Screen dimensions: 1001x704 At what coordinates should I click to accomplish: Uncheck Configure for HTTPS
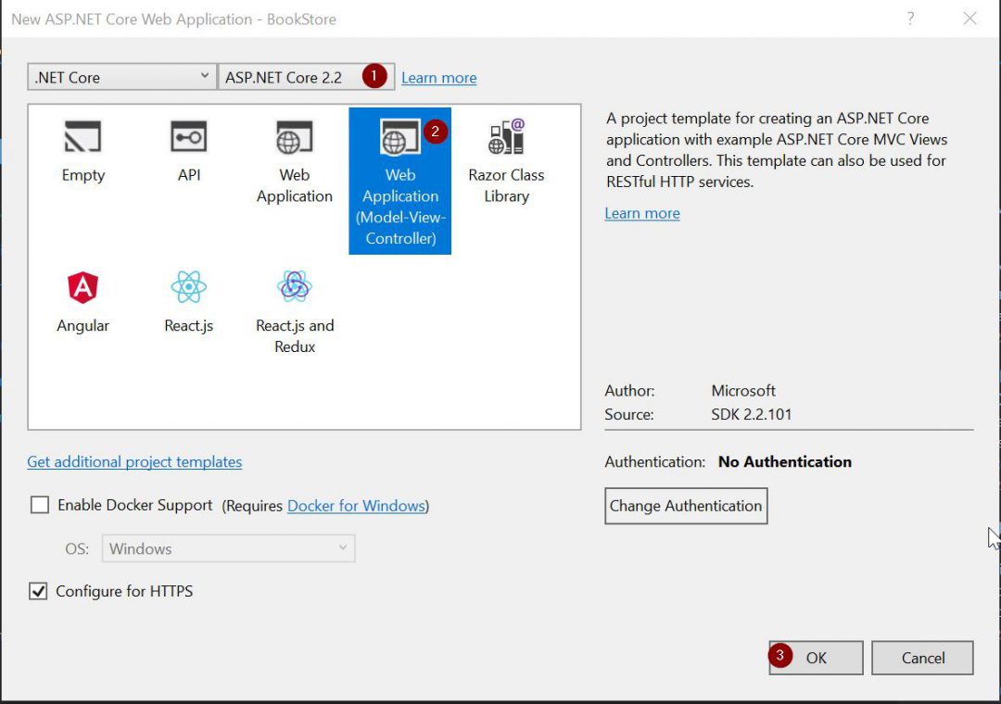coord(39,591)
